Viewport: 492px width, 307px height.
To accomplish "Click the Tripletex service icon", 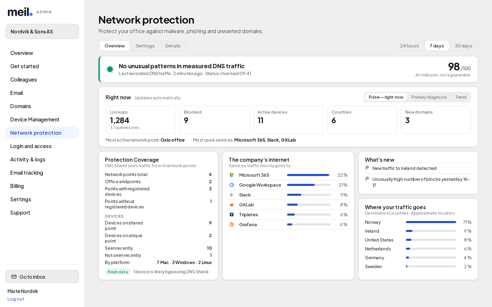I will pos(232,215).
